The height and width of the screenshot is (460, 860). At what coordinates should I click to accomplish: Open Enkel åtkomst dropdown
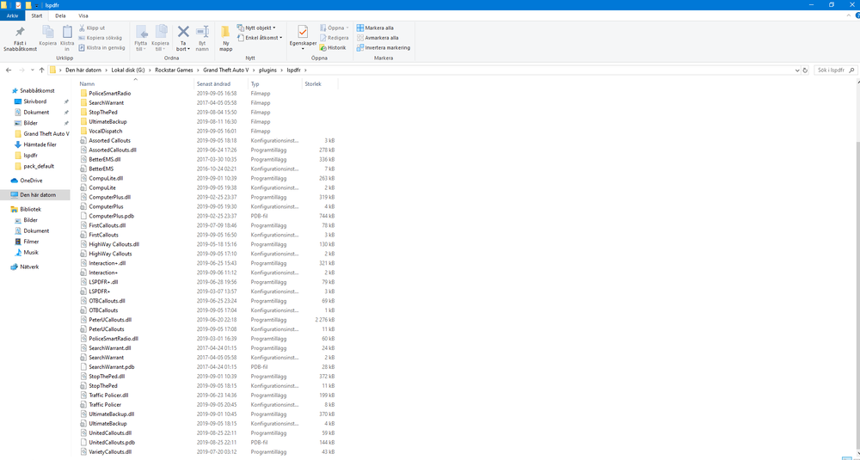(x=260, y=38)
